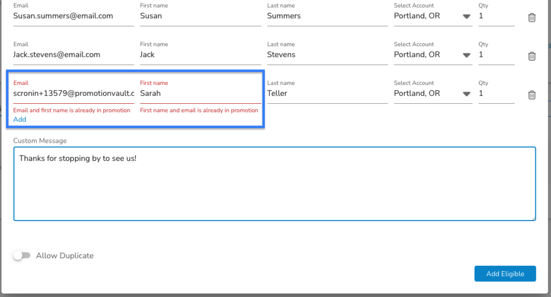Edit the Qty field in Jack Stevens row
The height and width of the screenshot is (297, 551).
click(497, 55)
